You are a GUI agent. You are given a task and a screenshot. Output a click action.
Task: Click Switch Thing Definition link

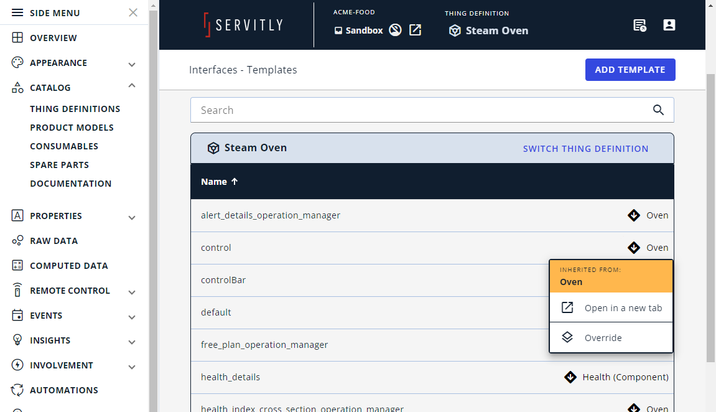585,149
